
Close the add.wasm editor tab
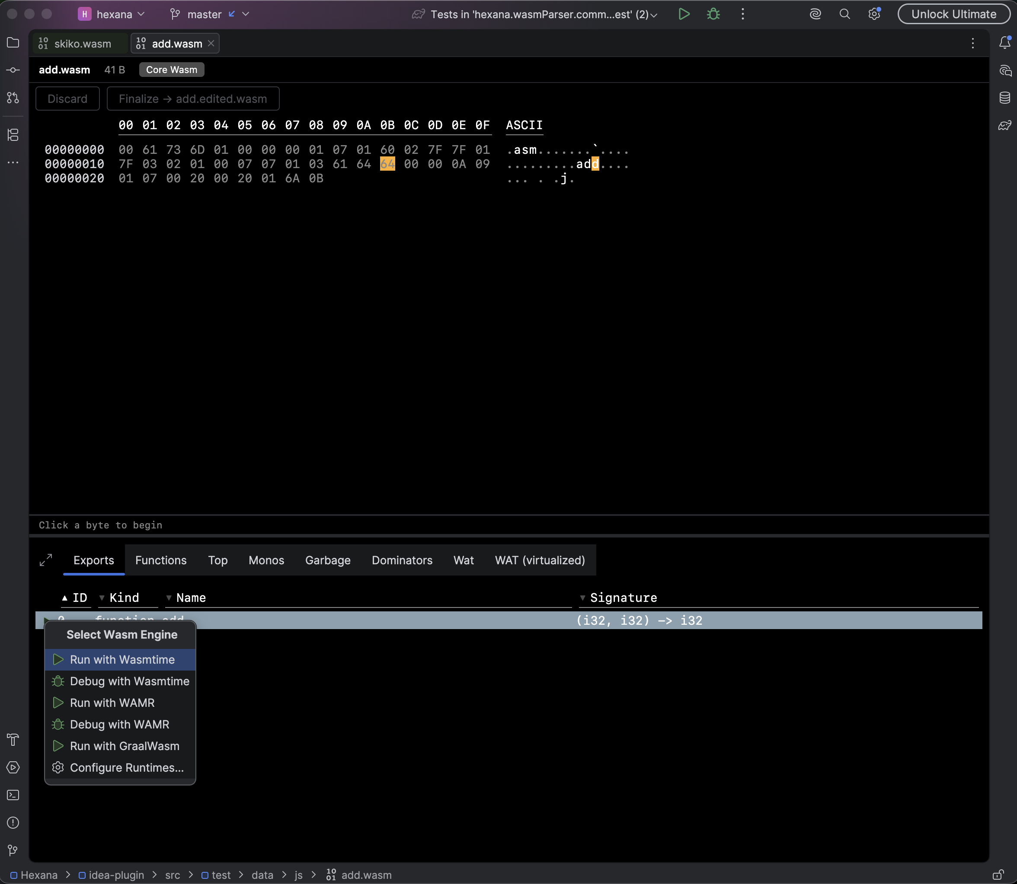point(211,43)
